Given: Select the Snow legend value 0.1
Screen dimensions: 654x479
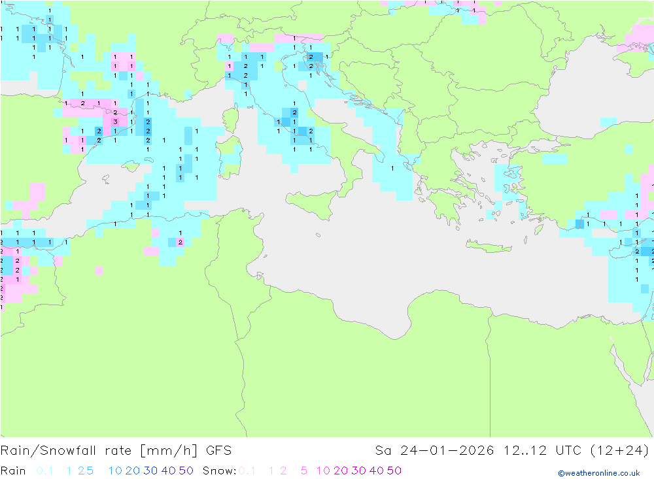Looking at the screenshot, I should click(x=247, y=471).
